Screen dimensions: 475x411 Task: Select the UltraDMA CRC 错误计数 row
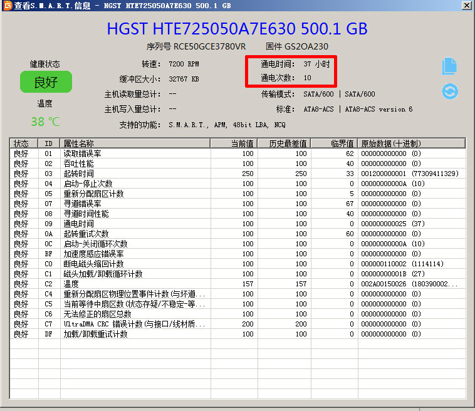point(237,324)
